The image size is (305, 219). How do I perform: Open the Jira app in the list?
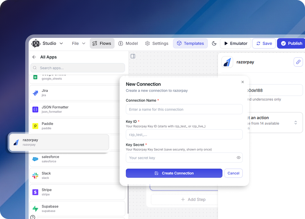coord(35,93)
